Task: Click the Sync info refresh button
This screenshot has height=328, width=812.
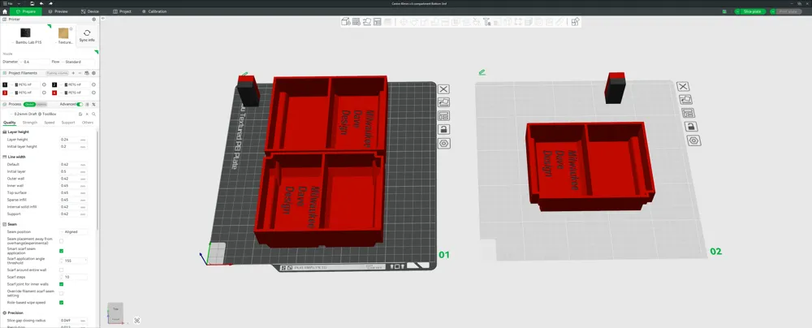Action: [87, 35]
